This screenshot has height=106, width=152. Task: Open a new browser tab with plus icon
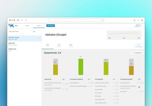point(138,20)
